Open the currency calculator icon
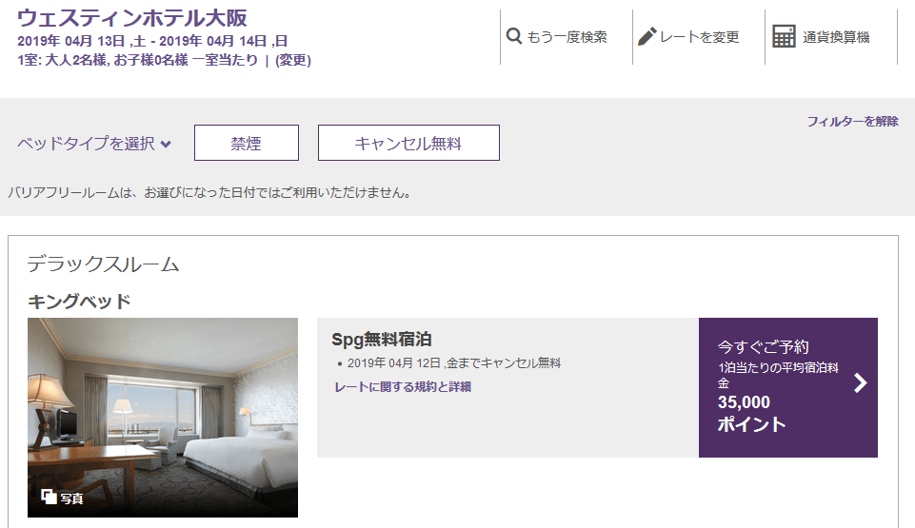915x528 pixels. [x=784, y=36]
